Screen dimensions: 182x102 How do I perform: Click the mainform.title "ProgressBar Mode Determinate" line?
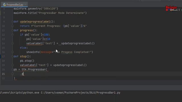click(x=50, y=13)
